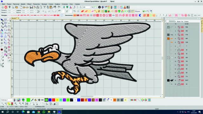Select object row 9 in sequence list
The height and width of the screenshot is (114, 203).
[x=183, y=58]
